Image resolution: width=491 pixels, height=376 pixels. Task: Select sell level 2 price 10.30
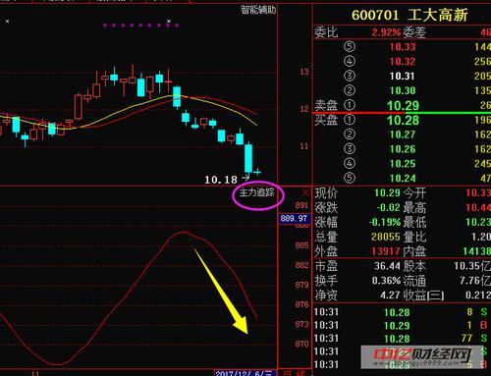coord(403,90)
